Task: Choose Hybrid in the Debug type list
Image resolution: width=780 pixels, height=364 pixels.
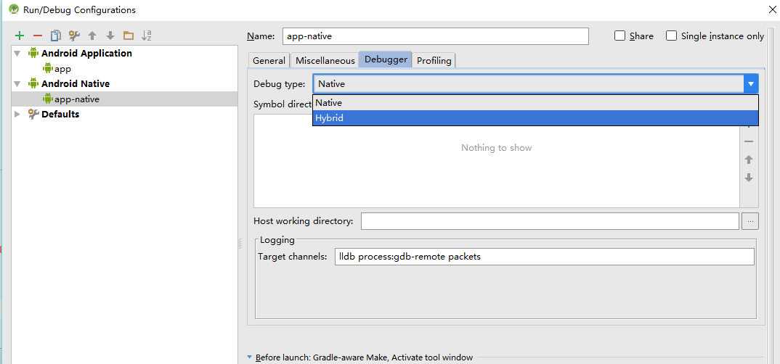Action: (x=535, y=118)
